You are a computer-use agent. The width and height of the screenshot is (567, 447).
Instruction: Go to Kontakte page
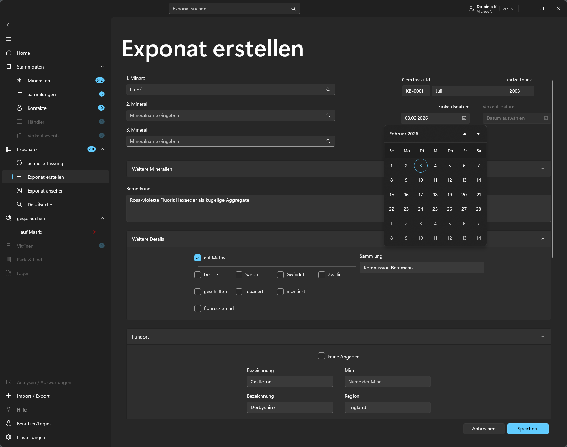click(56, 108)
